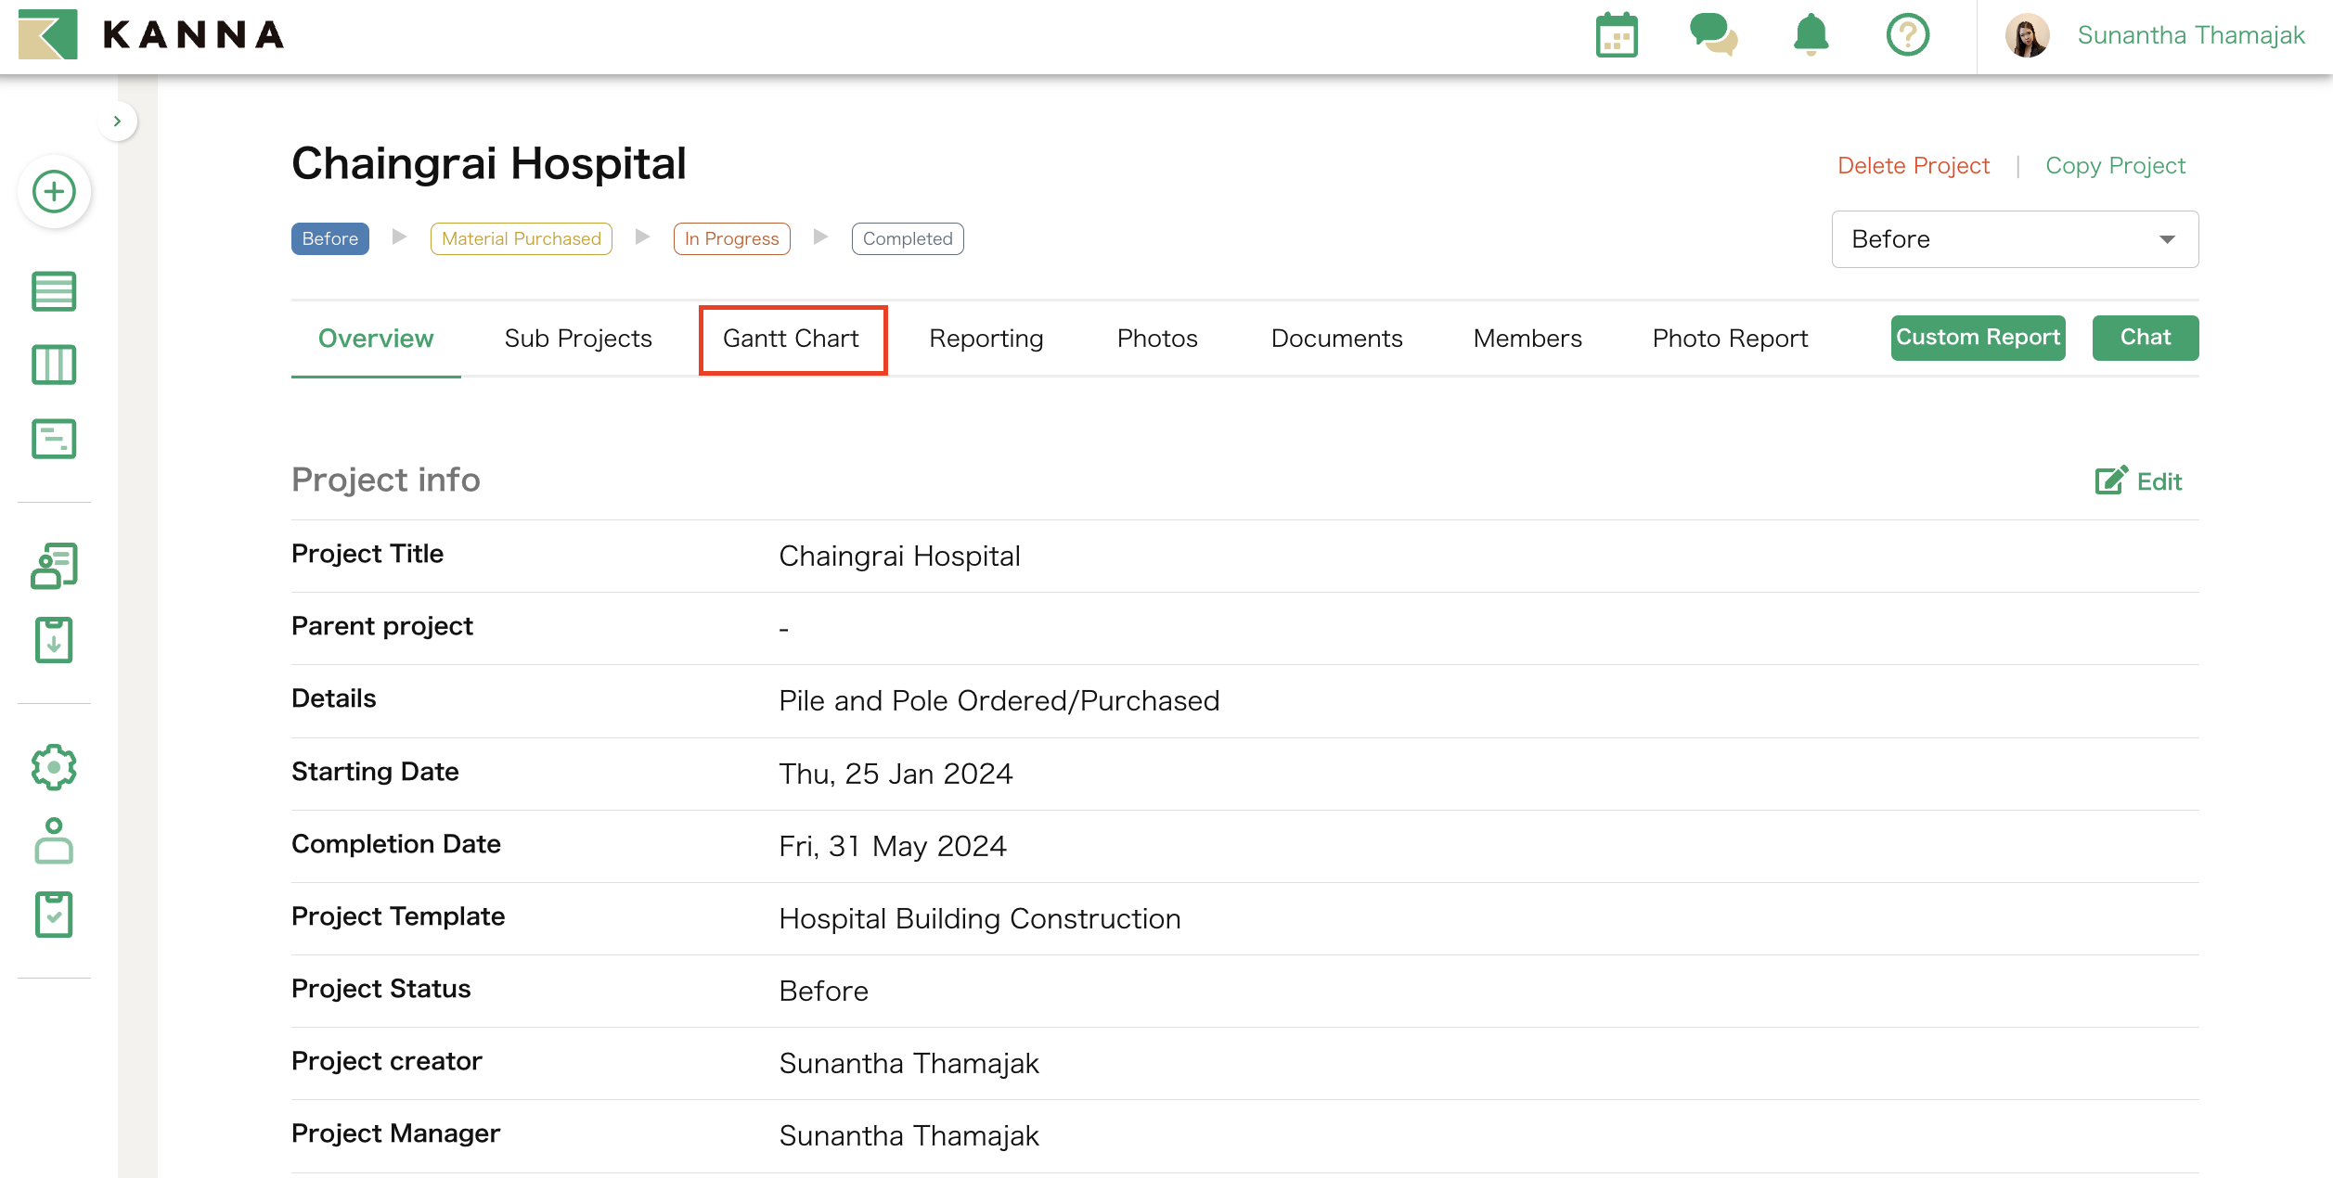Create a new project with the plus icon

tap(54, 192)
